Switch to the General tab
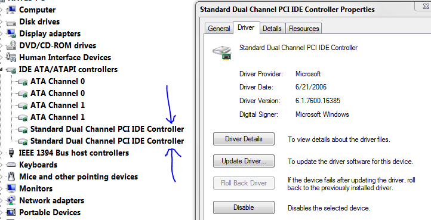The width and height of the screenshot is (431, 220). (219, 29)
